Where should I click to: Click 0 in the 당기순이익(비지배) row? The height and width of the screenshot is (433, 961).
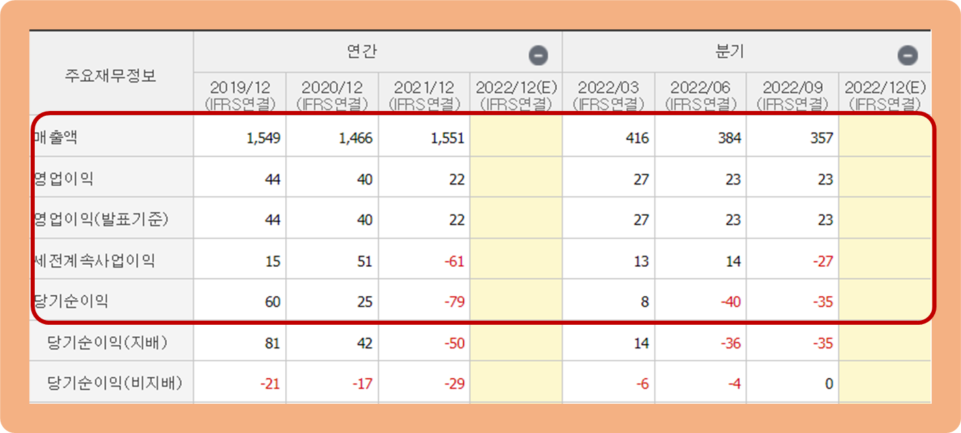[829, 385]
